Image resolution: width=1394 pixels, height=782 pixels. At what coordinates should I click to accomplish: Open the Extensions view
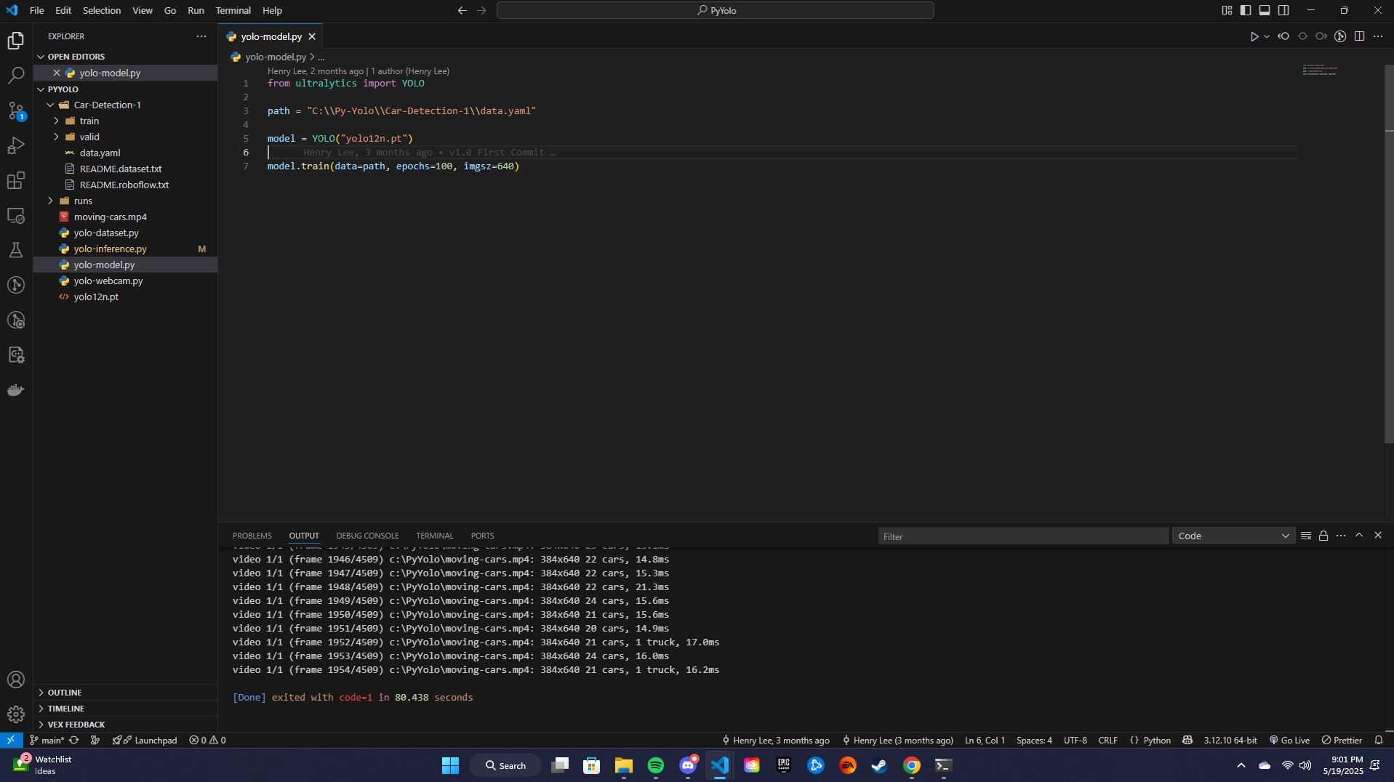point(16,180)
